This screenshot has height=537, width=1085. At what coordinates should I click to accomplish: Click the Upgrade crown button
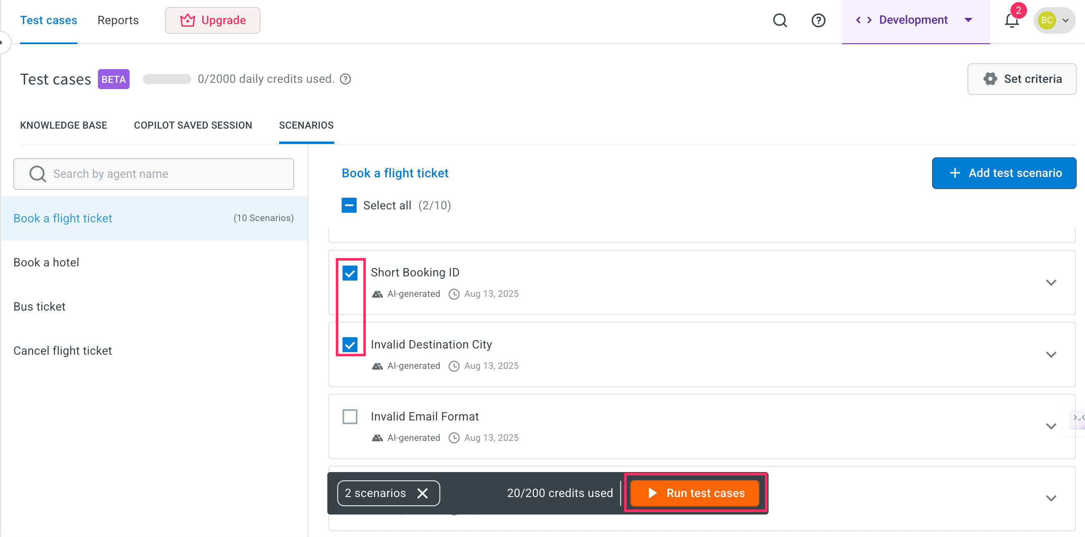[212, 20]
